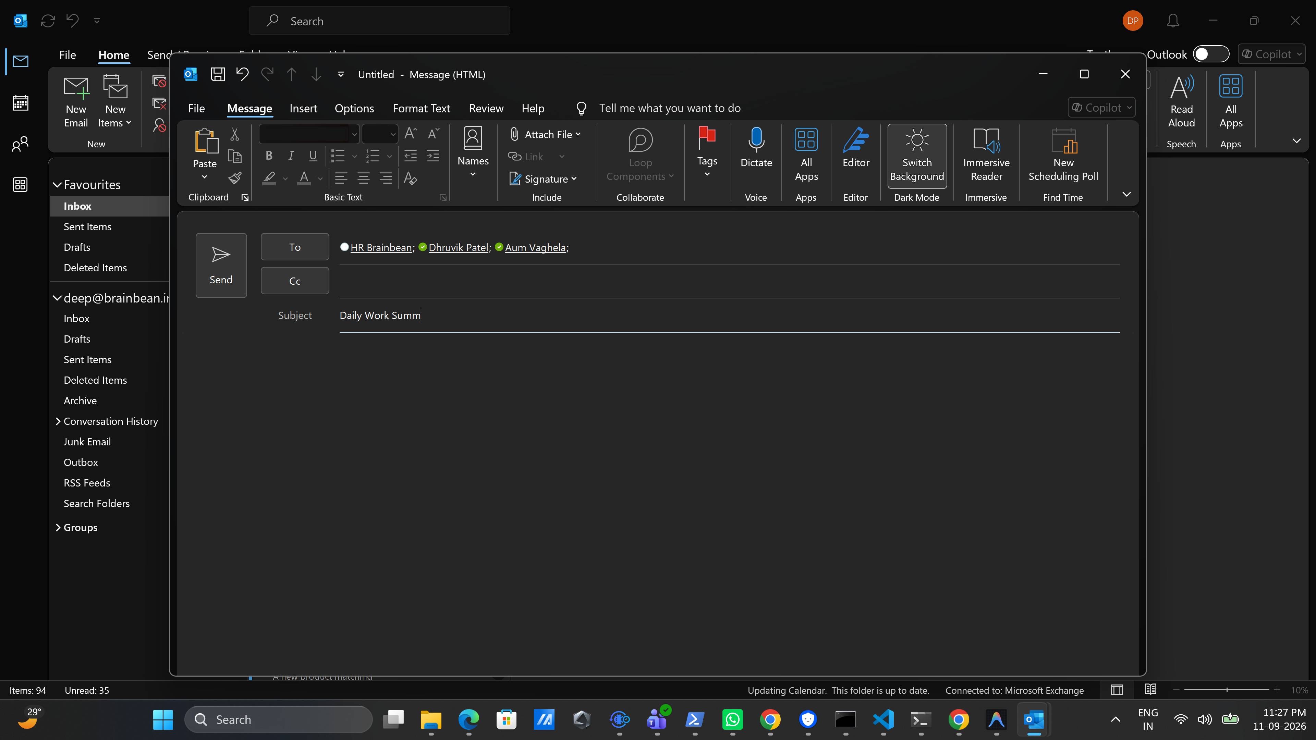Toggle the new Outlook switch
The image size is (1316, 740).
tap(1211, 54)
